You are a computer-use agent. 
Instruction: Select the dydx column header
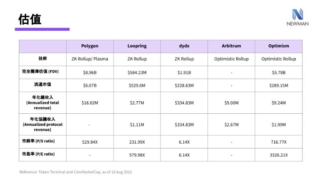[184, 46]
